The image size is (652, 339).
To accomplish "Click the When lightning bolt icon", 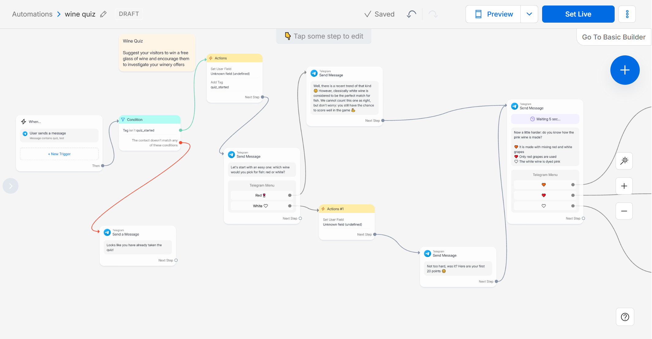I will (24, 121).
